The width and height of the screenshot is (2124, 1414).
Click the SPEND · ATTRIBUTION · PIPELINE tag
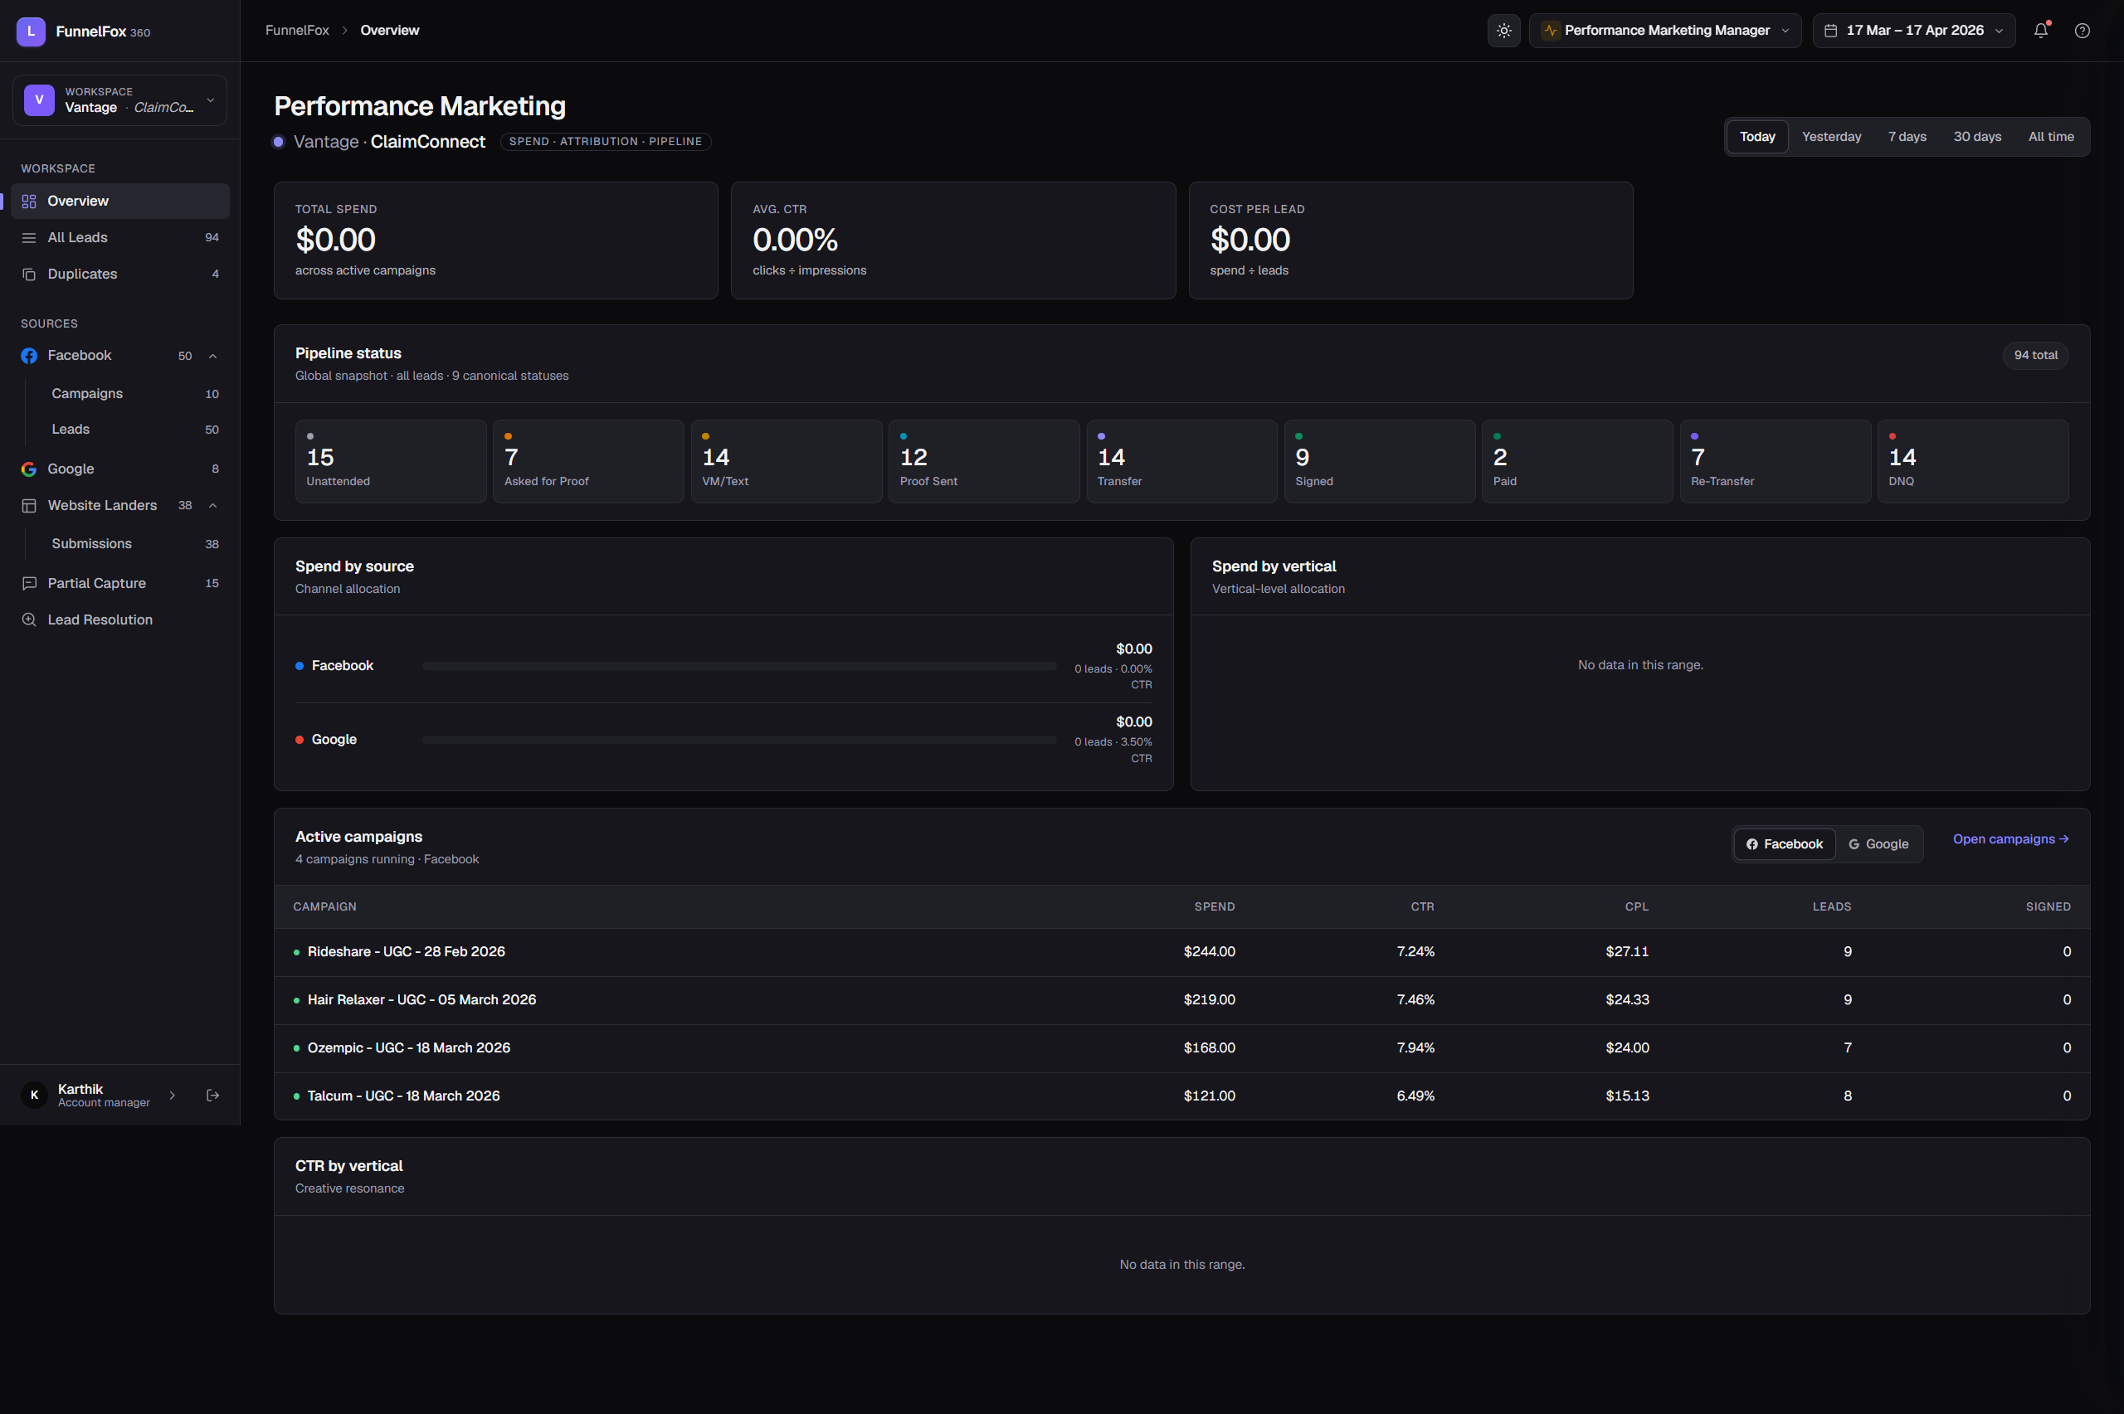pyautogui.click(x=605, y=142)
